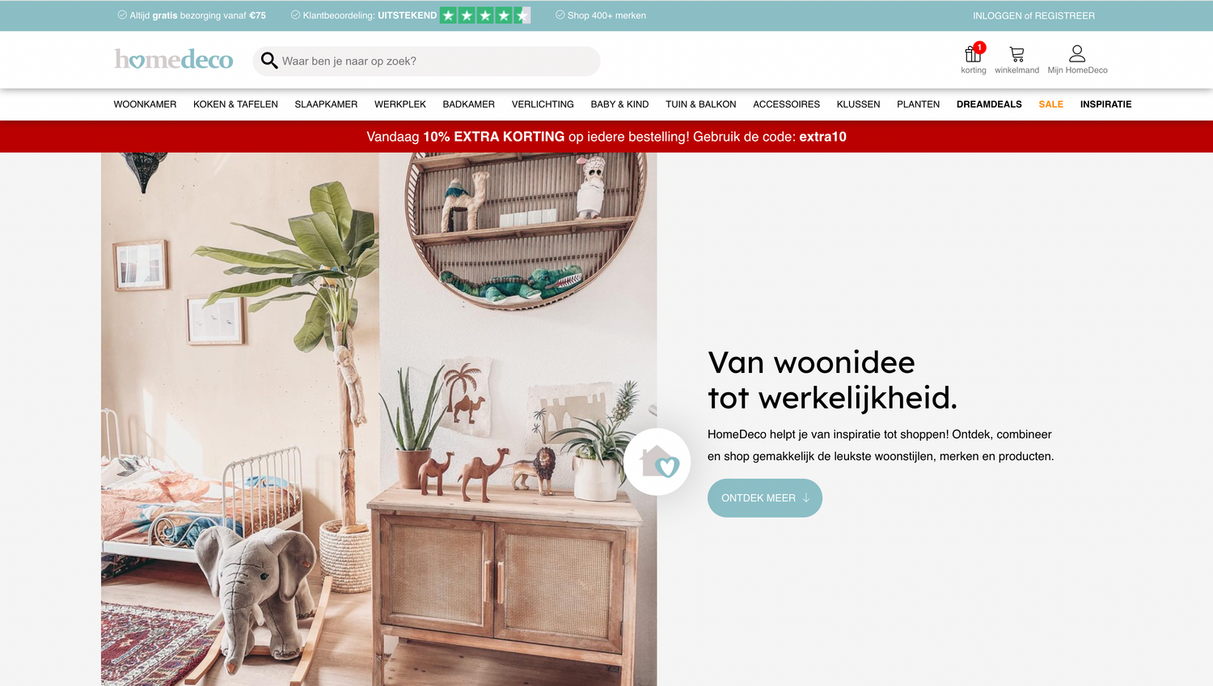Open the INSPIRATIE menu item
Image resolution: width=1213 pixels, height=686 pixels.
click(x=1105, y=104)
